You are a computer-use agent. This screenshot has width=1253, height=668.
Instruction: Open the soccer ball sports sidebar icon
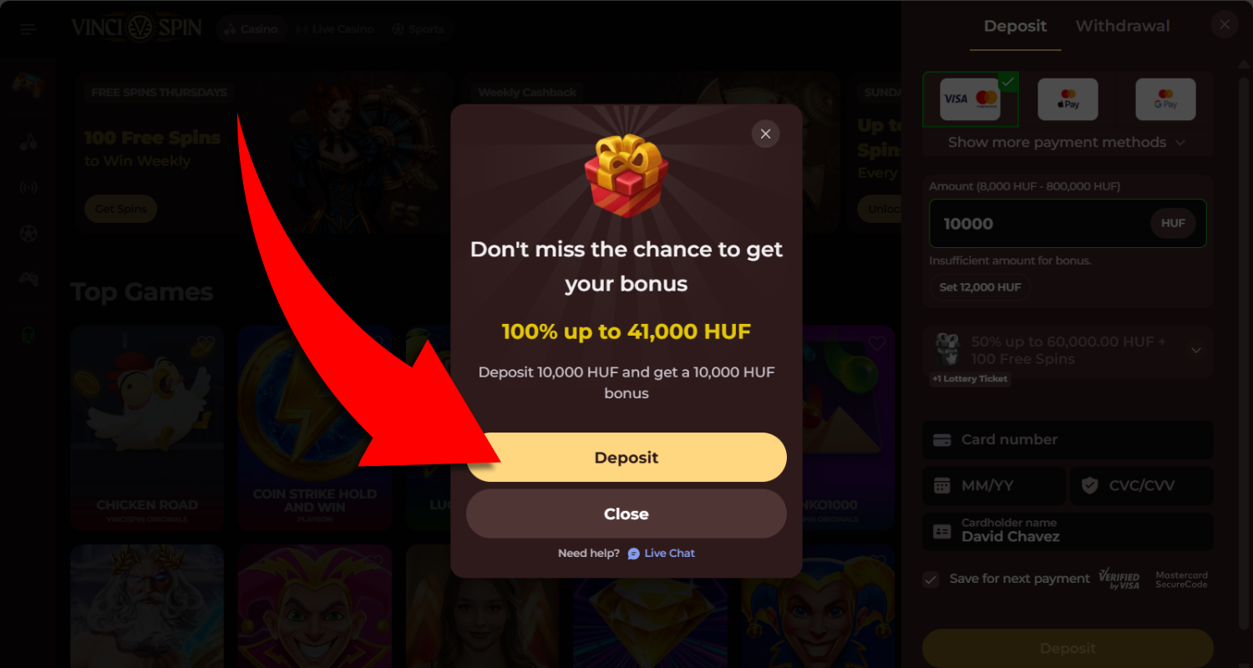[28, 234]
